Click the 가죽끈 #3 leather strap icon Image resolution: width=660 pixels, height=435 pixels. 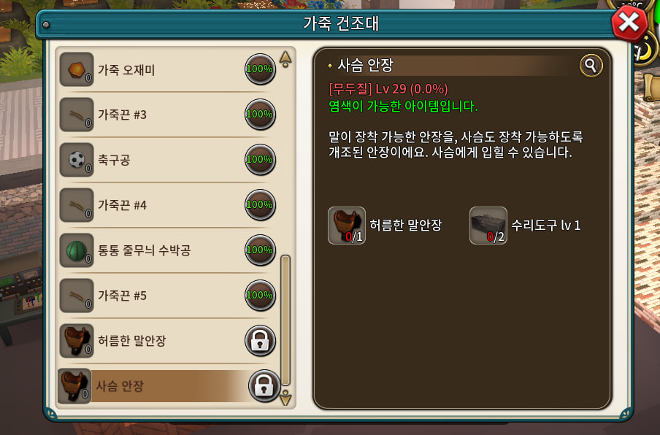[x=77, y=115]
